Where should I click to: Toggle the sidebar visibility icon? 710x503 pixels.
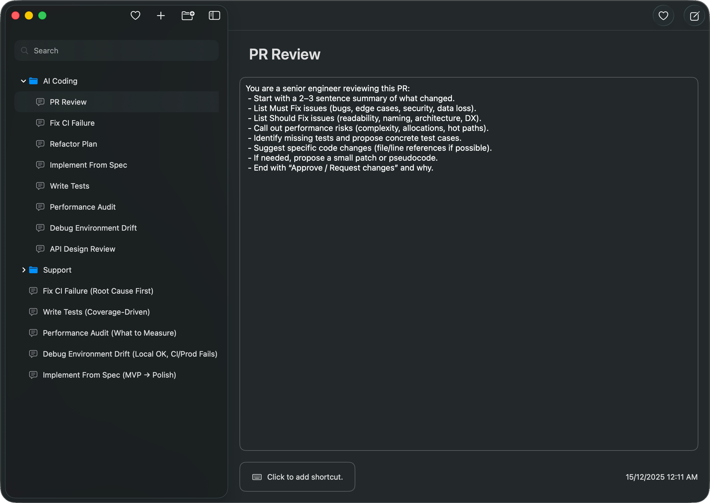(214, 15)
